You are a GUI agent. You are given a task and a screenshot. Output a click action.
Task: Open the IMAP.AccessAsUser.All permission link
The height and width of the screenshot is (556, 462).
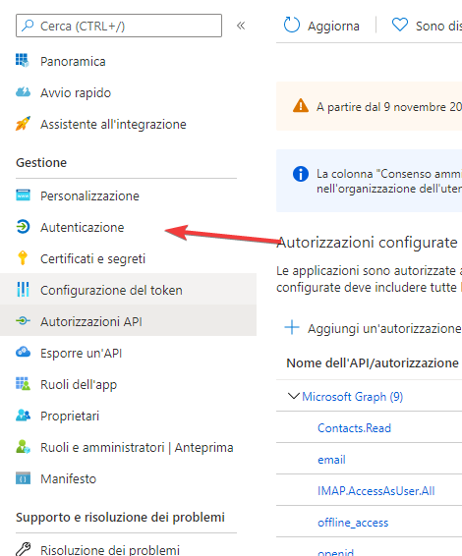point(375,491)
